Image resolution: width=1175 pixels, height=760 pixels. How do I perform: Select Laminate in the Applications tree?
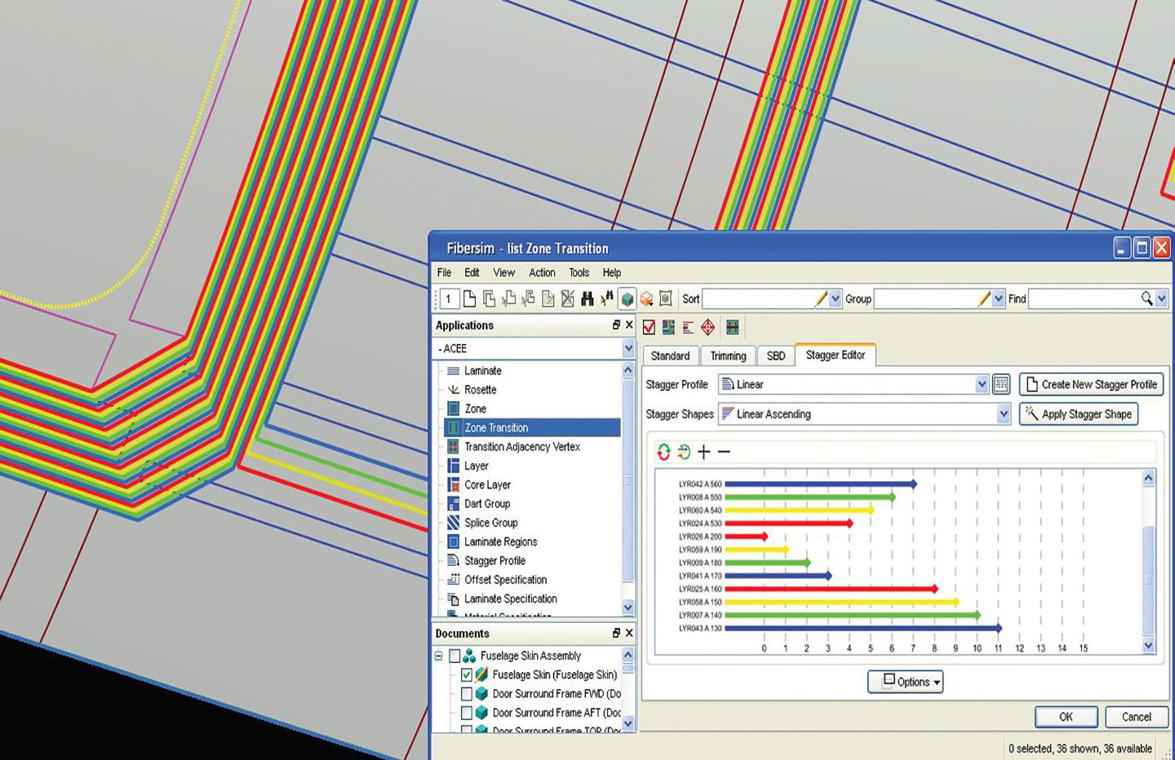click(x=483, y=370)
